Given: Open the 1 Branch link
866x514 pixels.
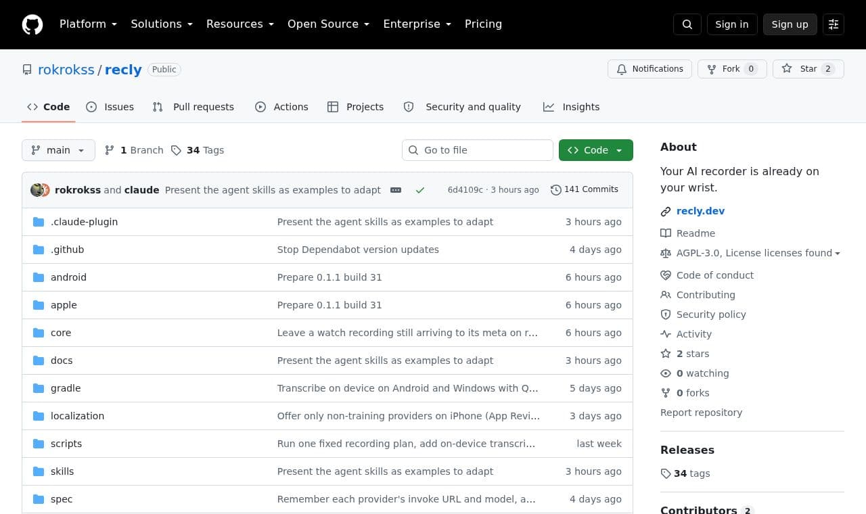Looking at the screenshot, I should click(x=134, y=150).
